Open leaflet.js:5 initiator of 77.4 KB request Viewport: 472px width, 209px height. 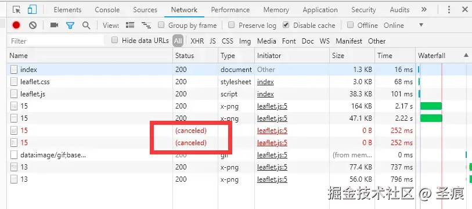pos(272,167)
